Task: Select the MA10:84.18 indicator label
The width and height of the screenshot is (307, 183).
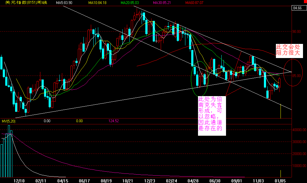Action: (97, 3)
